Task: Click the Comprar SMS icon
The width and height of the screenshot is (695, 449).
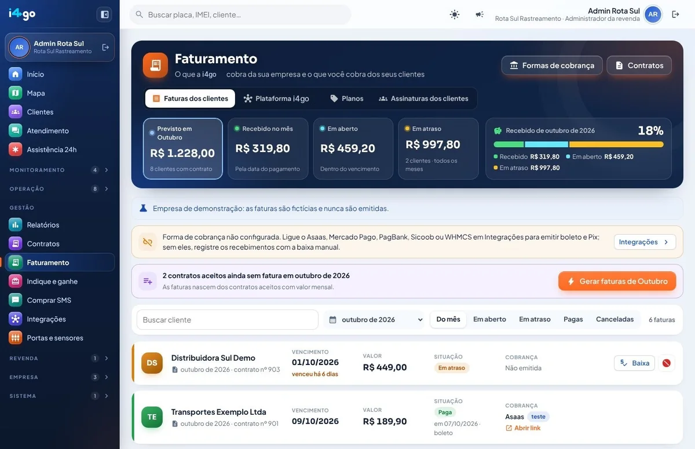Action: point(16,300)
